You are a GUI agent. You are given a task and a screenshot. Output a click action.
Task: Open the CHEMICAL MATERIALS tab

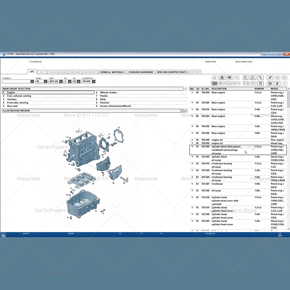(112, 72)
